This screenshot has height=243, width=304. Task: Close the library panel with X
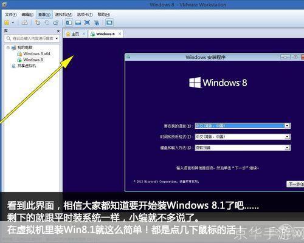tap(58, 31)
